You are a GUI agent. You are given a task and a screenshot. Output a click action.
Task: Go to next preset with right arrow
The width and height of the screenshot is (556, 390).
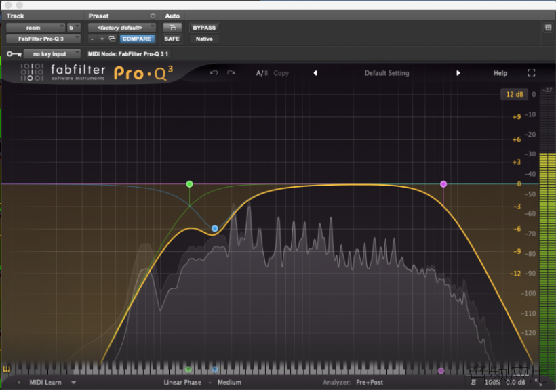tap(458, 73)
